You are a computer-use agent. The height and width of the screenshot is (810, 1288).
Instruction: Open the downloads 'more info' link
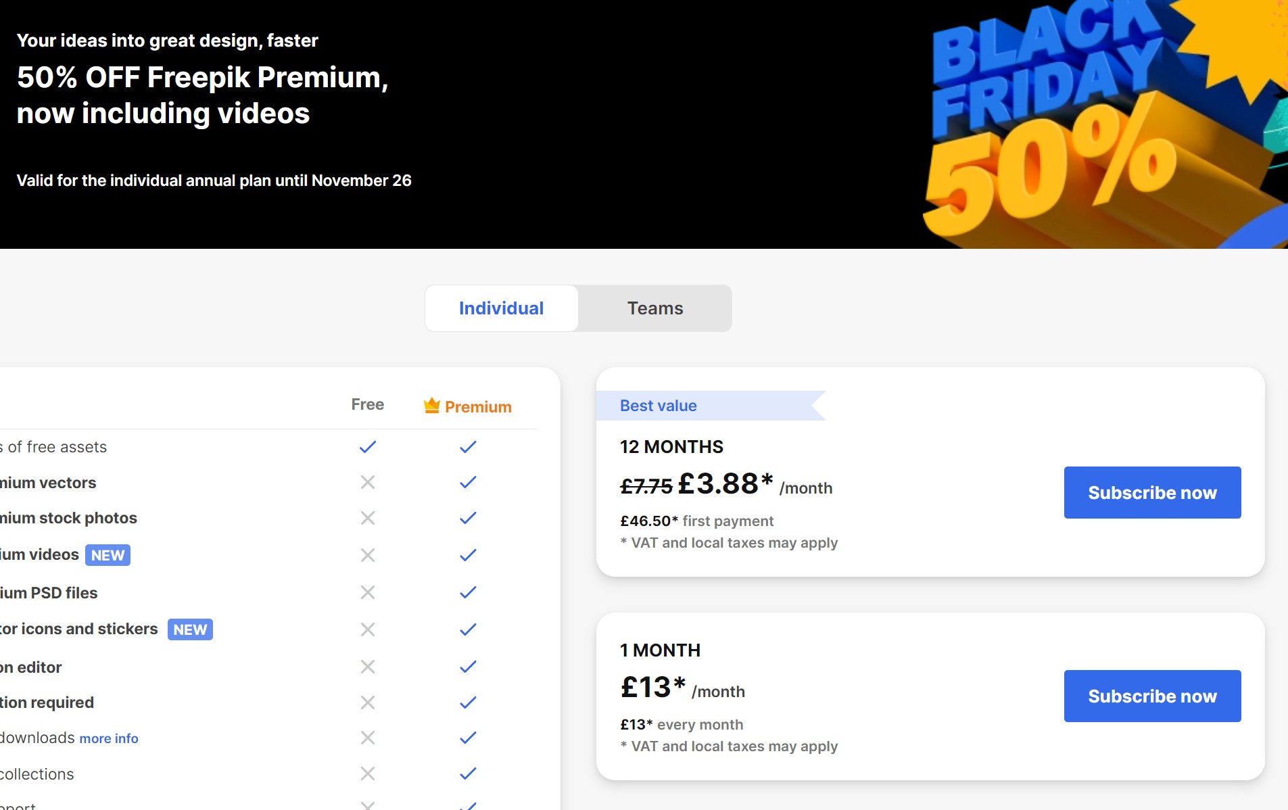tap(109, 738)
